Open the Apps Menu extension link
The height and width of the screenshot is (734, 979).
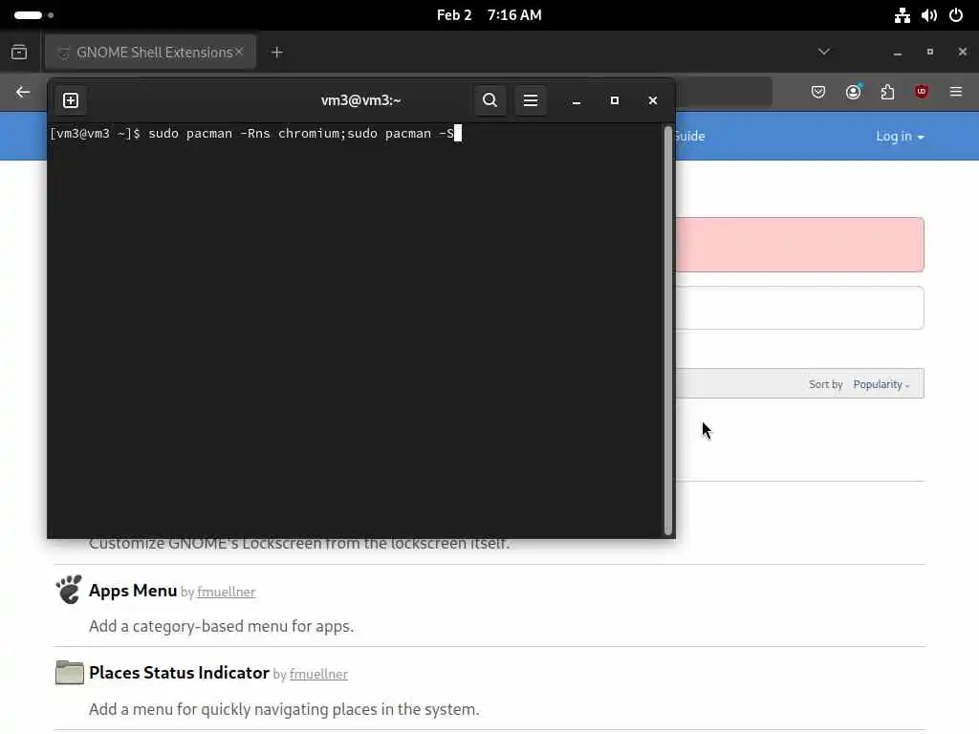pyautogui.click(x=133, y=591)
